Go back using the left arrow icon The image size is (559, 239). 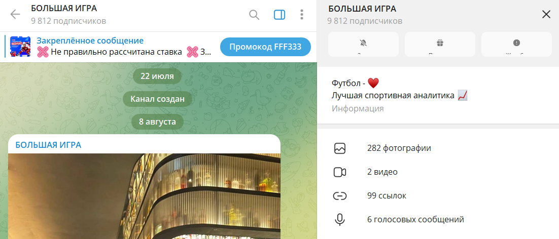(x=15, y=15)
